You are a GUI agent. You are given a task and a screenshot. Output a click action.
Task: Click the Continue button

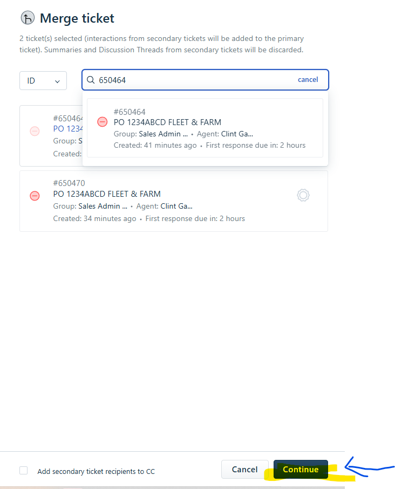(301, 470)
